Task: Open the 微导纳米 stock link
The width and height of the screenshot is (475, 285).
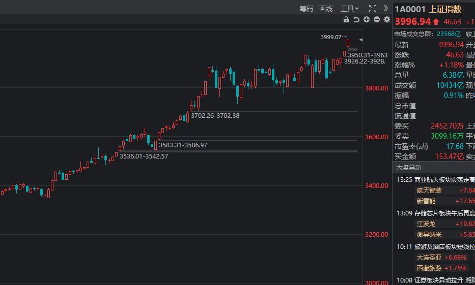Action: click(429, 235)
